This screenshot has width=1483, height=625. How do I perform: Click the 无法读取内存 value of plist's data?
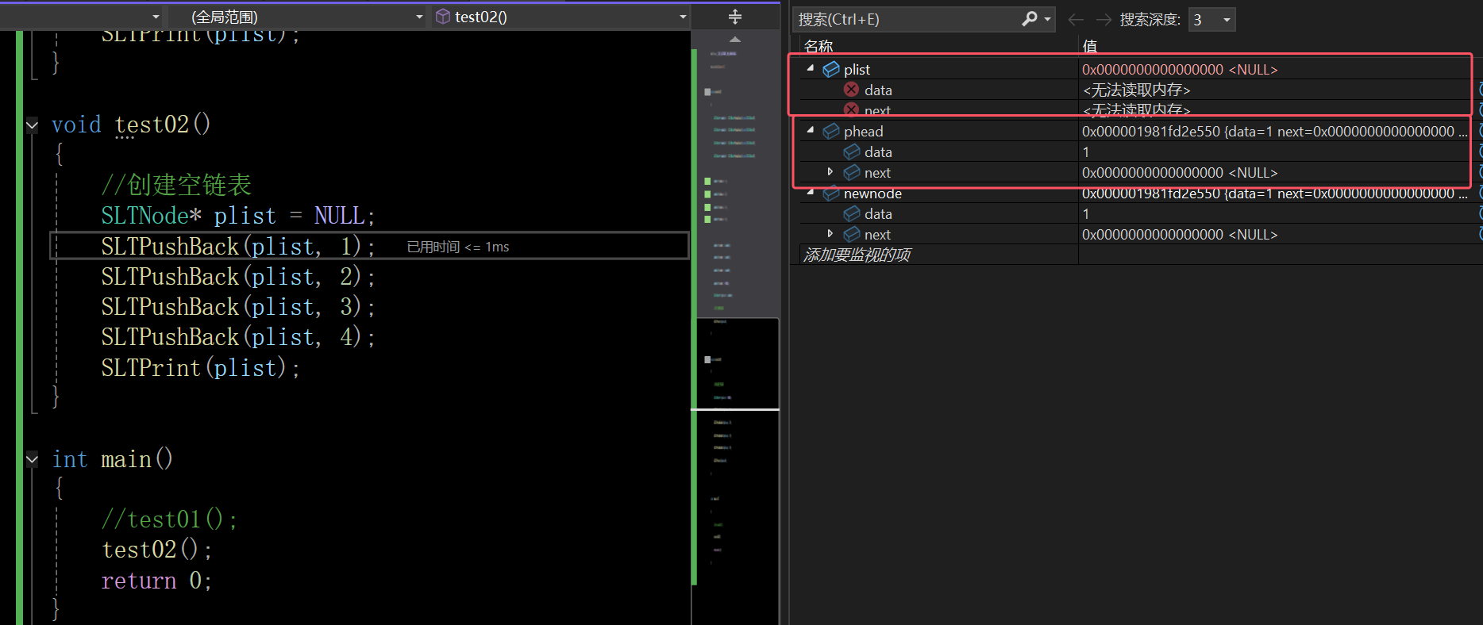coord(1137,90)
